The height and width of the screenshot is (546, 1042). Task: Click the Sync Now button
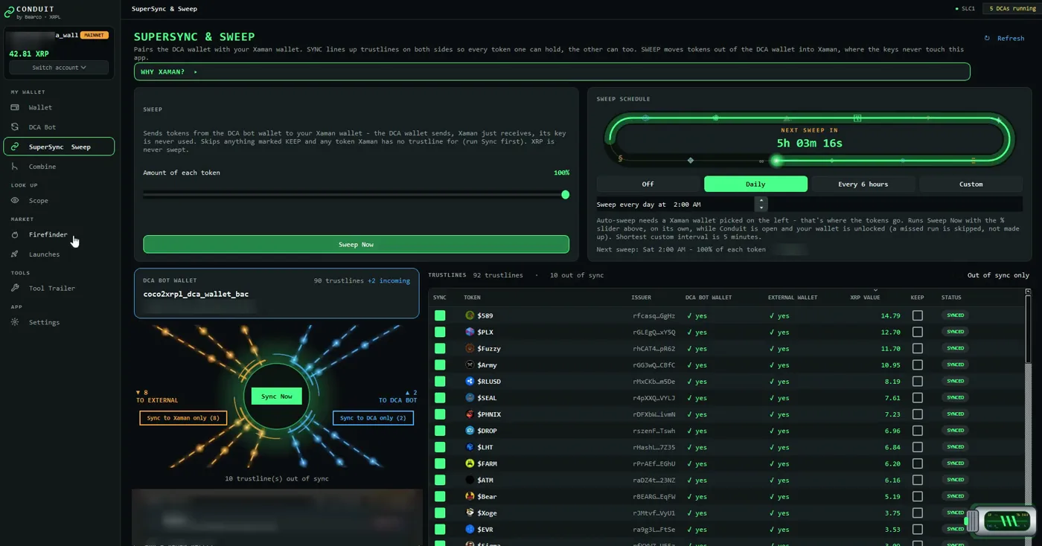pos(277,396)
